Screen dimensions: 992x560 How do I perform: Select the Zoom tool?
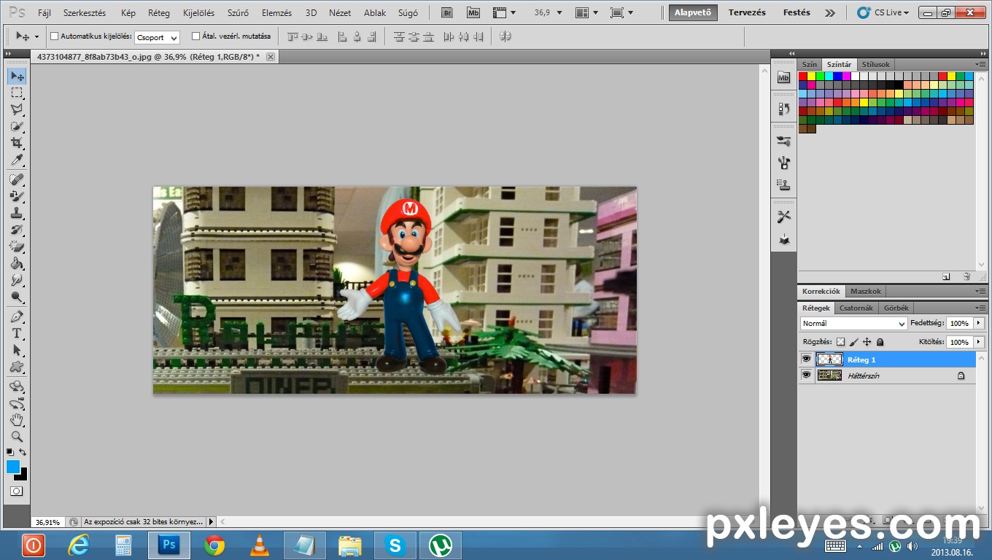17,437
